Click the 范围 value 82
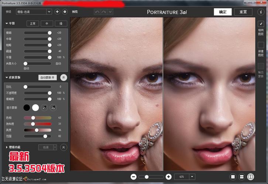The image size is (268, 184). click(x=60, y=136)
